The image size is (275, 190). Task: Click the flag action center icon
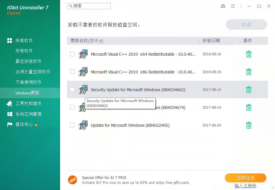[10, 124]
